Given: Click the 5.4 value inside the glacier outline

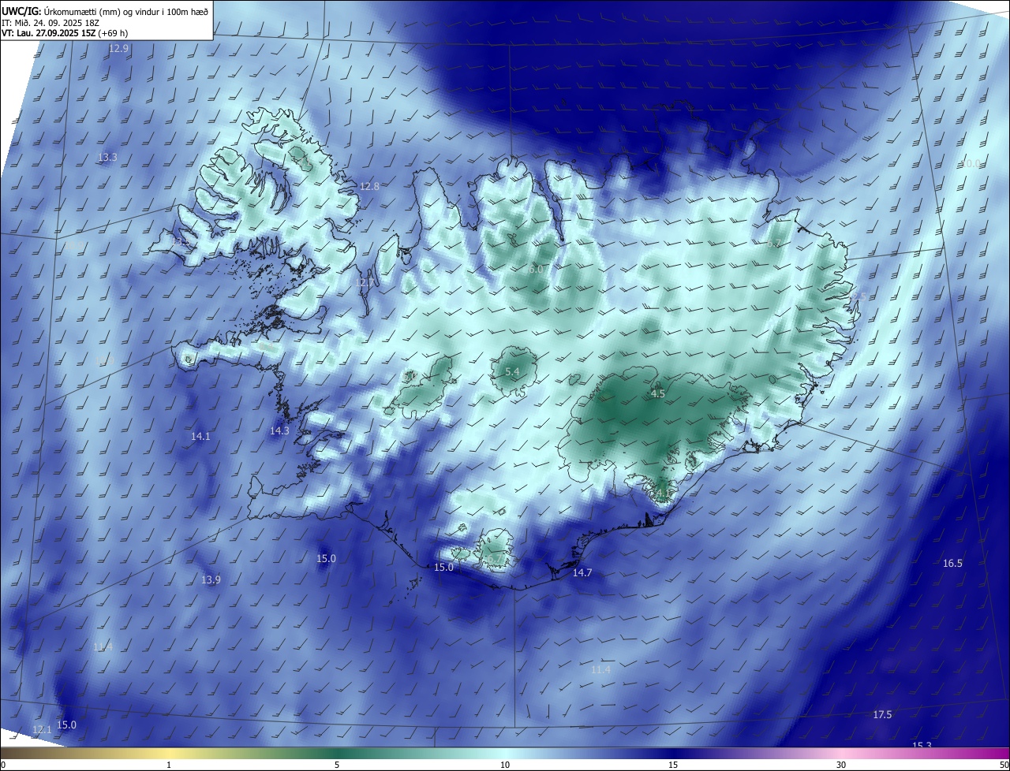Looking at the screenshot, I should (512, 372).
